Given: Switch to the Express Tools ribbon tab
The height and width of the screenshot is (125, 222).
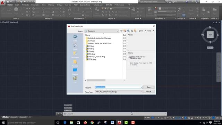Looking at the screenshot, I should [85, 5].
